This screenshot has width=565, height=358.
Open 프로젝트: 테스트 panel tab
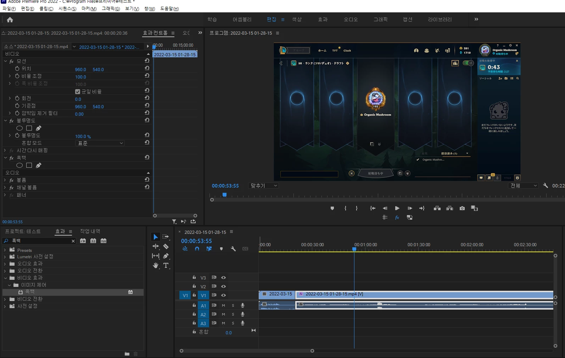coord(23,231)
